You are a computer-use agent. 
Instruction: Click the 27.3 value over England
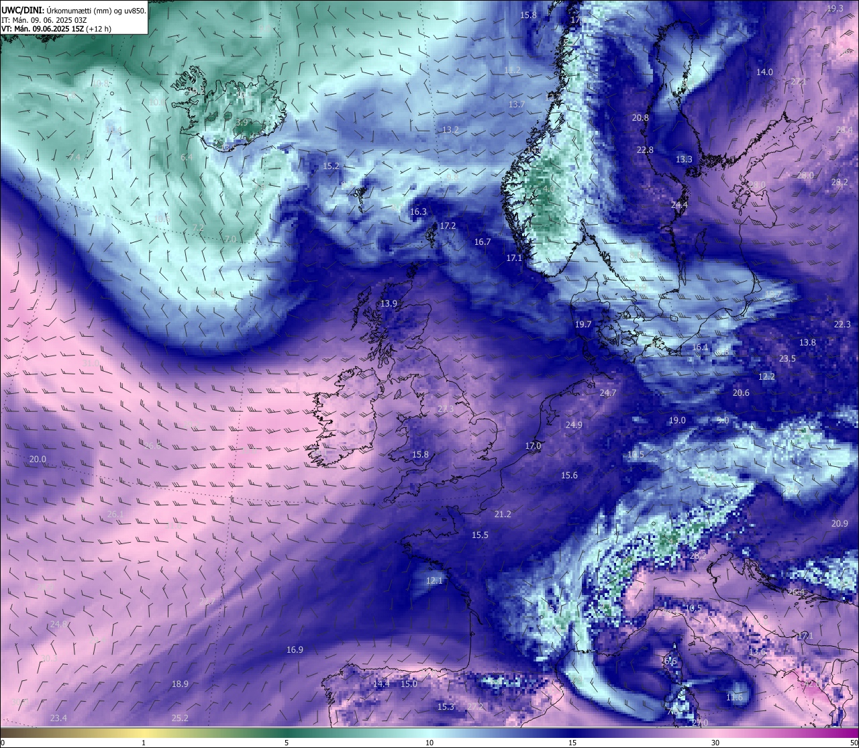(446, 409)
